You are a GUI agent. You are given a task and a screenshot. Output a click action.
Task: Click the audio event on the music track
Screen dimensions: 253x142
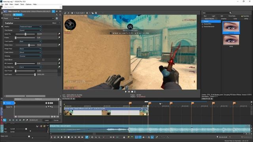click(150, 129)
